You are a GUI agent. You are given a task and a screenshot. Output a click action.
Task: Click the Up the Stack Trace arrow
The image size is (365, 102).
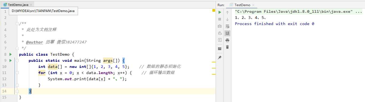[227, 12]
